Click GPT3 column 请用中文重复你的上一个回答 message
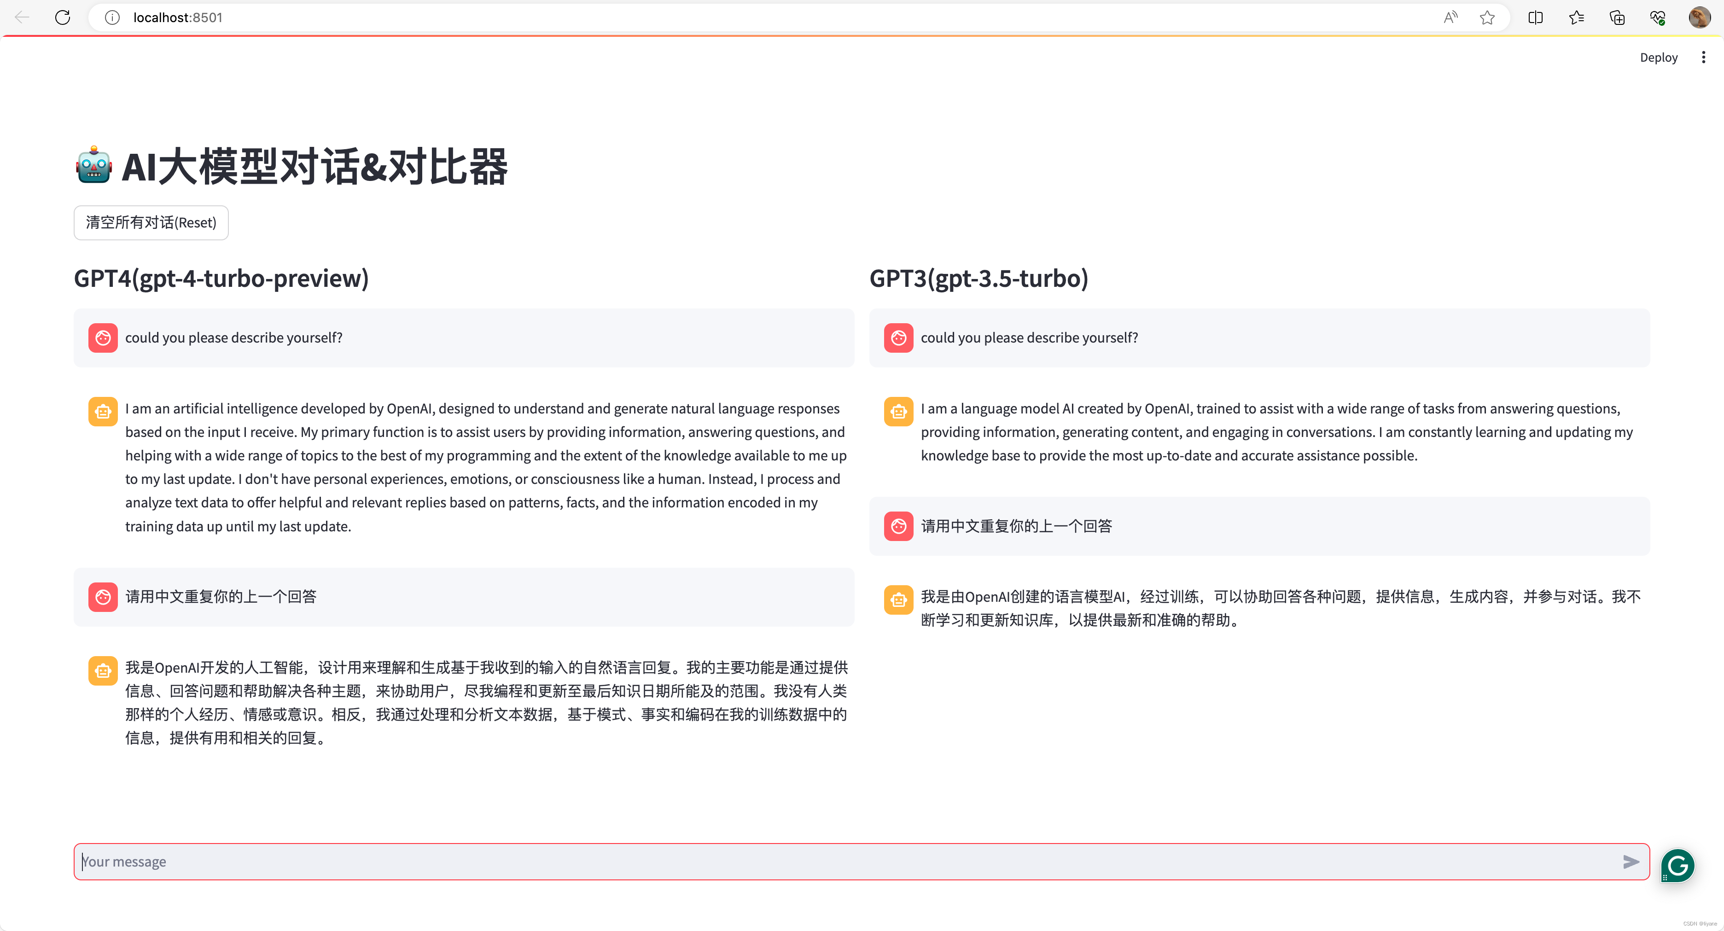This screenshot has height=931, width=1724. (1259, 526)
